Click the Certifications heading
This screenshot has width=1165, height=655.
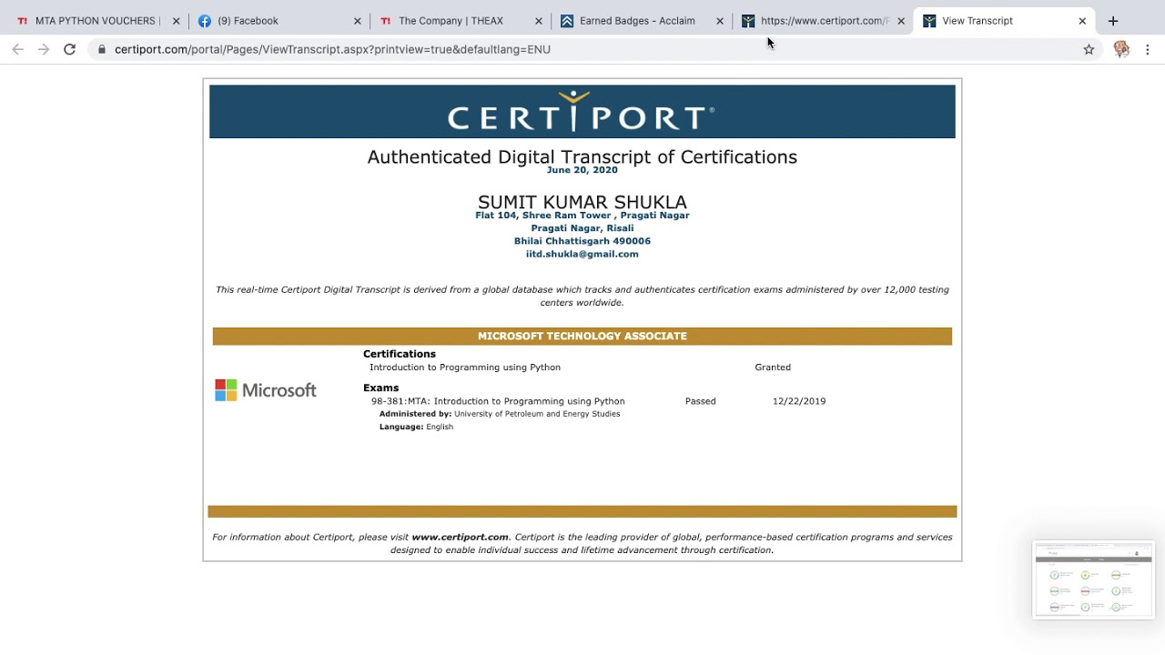click(400, 354)
